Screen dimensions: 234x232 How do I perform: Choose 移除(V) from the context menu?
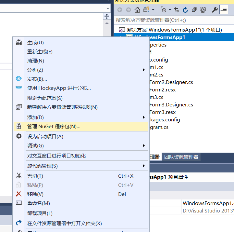81,194
